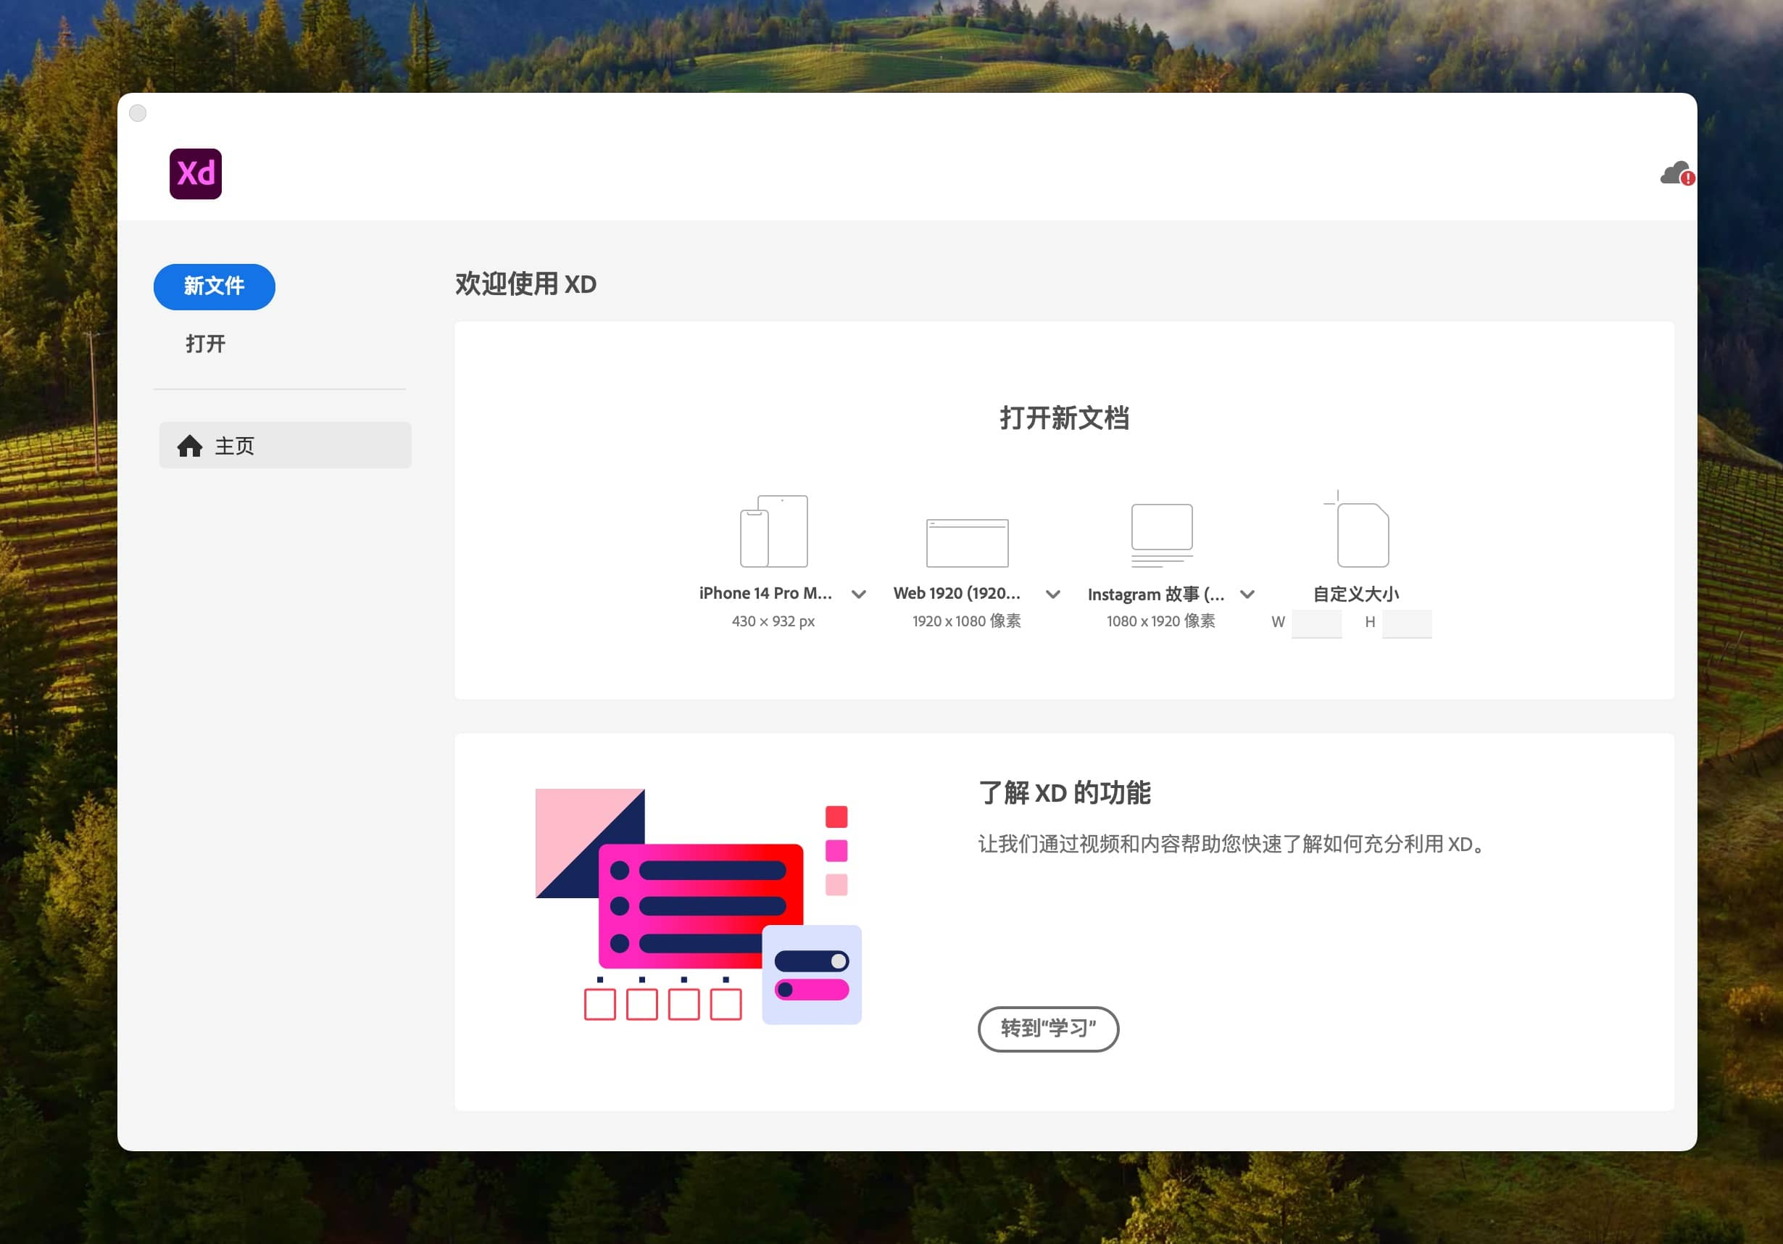
Task: Click the 新文件 button
Action: point(215,286)
